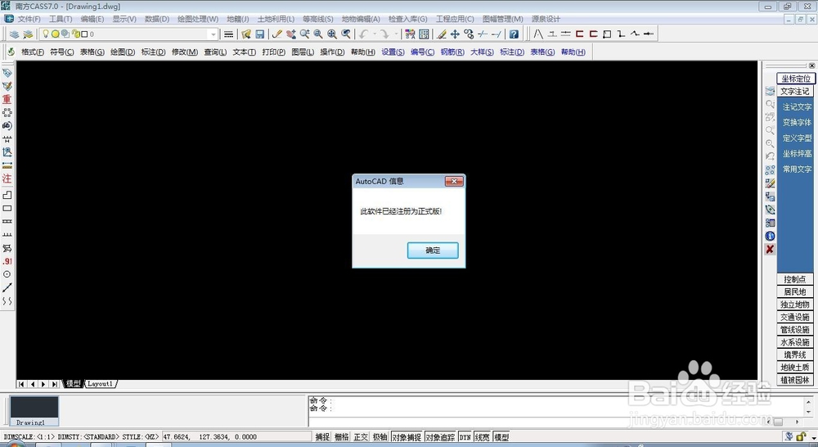Open the 坐标定位 panel
This screenshot has height=447, width=818.
796,79
